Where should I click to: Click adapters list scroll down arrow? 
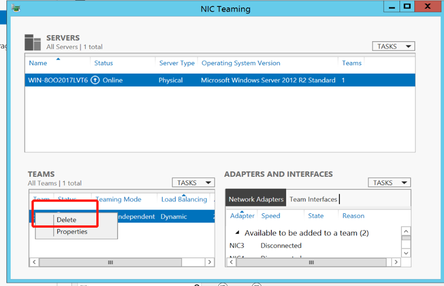coord(406,253)
